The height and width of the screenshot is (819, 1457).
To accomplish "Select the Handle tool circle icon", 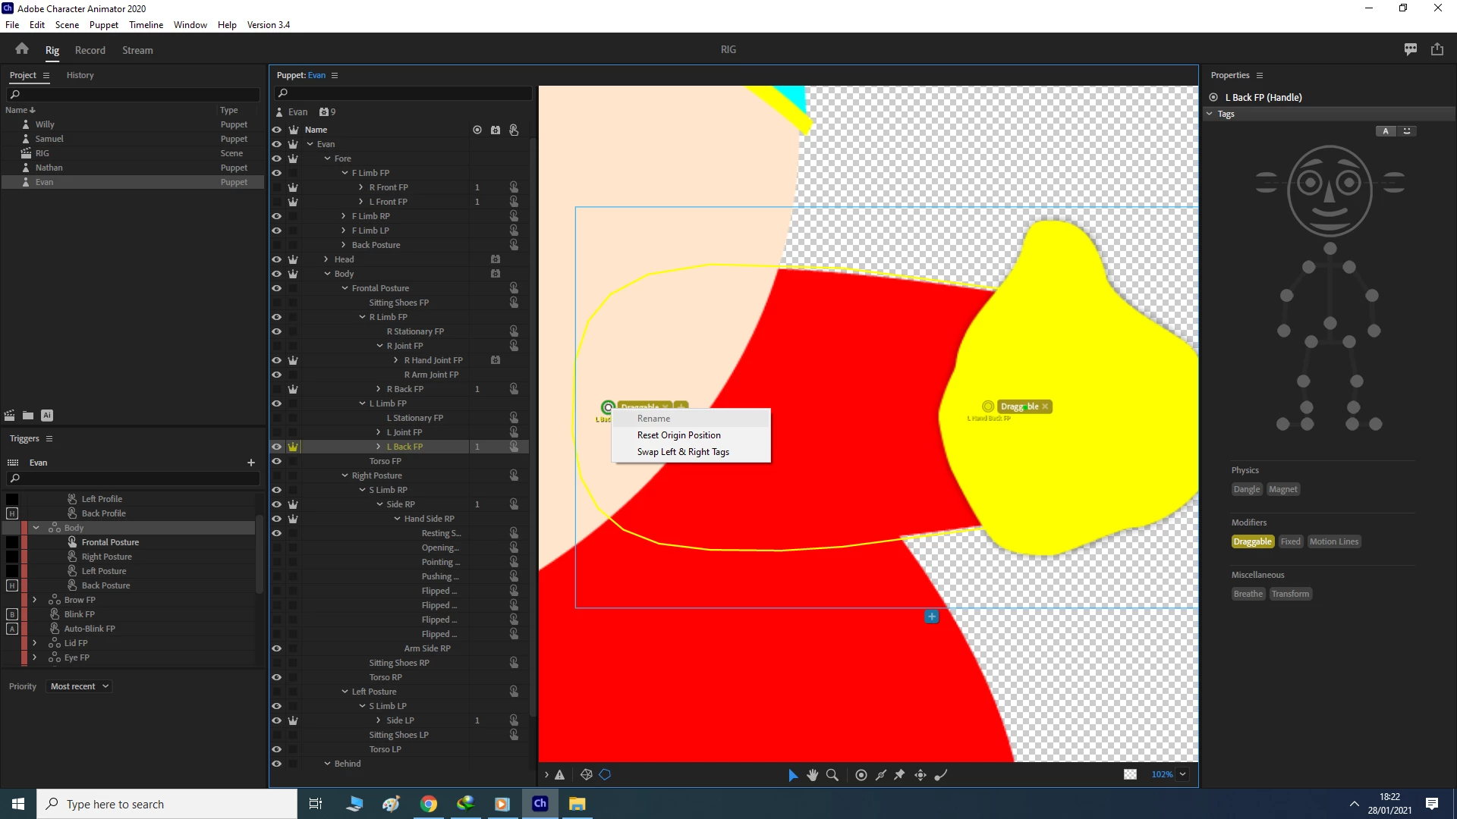I will click(x=861, y=774).
